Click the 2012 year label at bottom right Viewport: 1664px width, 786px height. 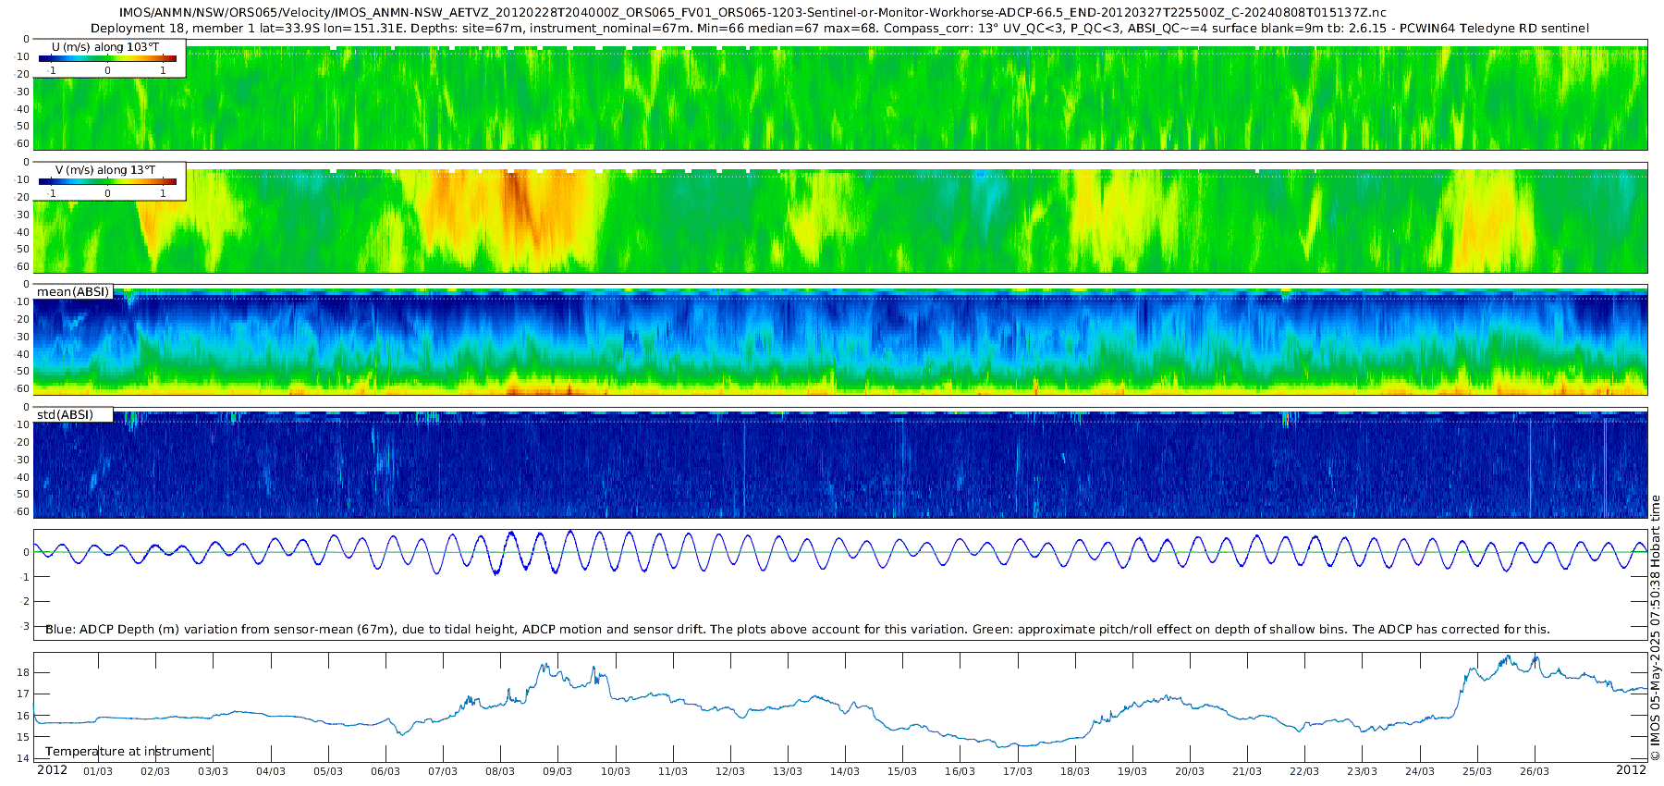point(1631,770)
